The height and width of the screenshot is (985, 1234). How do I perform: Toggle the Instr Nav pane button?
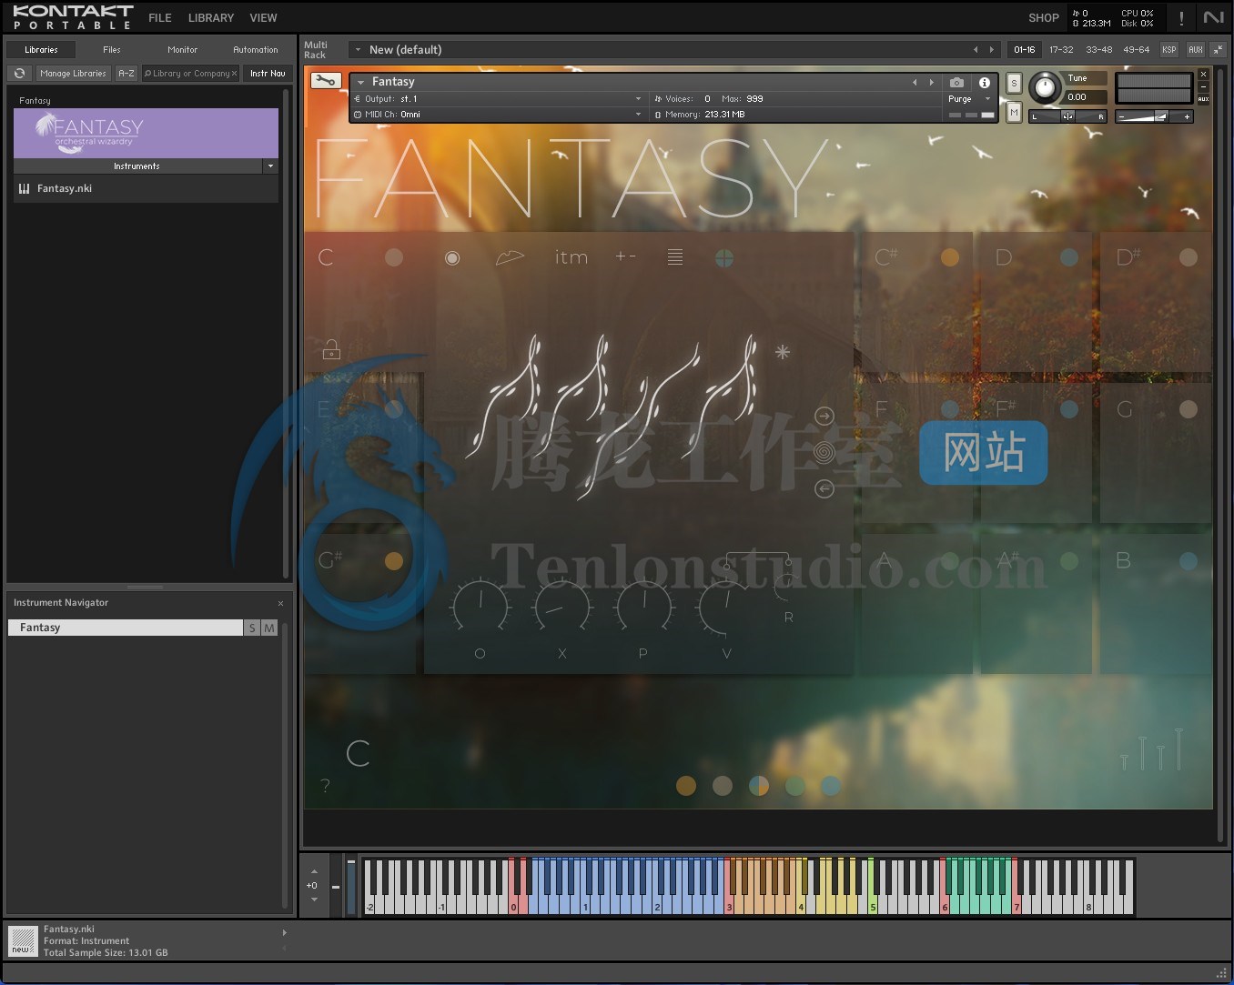(268, 73)
